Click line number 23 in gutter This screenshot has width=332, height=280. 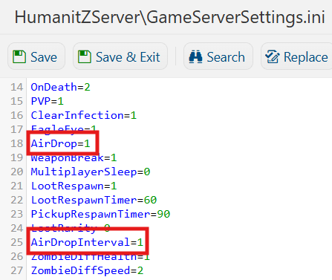coord(16,214)
